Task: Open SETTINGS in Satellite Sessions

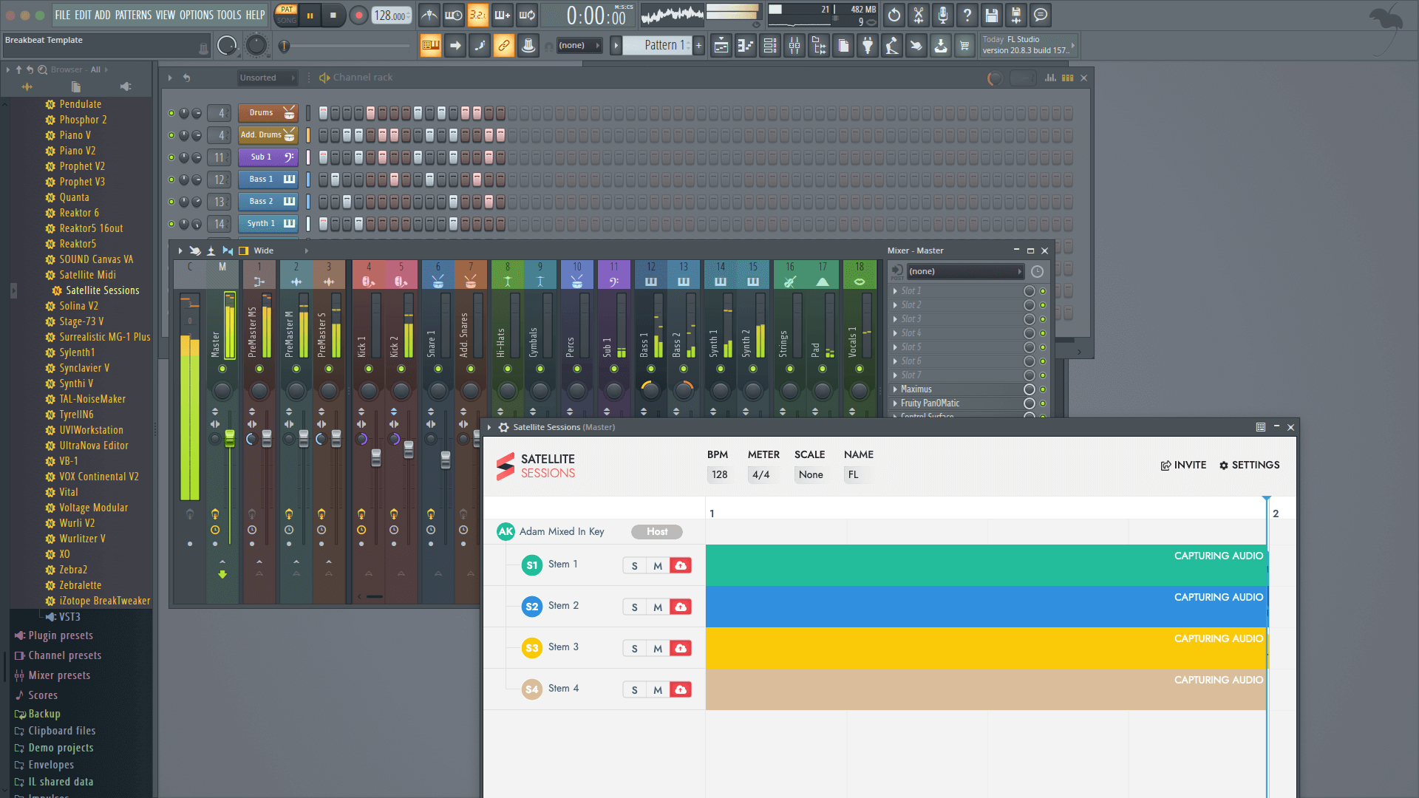Action: pyautogui.click(x=1249, y=465)
